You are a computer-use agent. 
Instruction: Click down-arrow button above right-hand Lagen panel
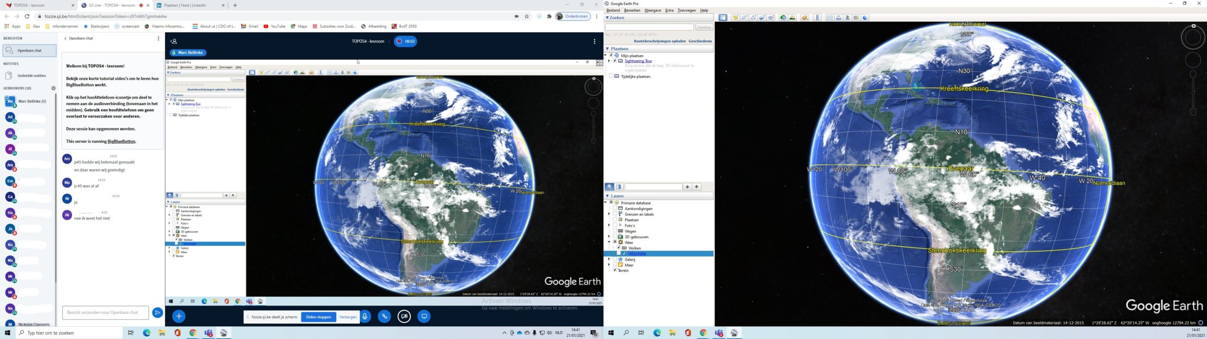[x=696, y=187]
